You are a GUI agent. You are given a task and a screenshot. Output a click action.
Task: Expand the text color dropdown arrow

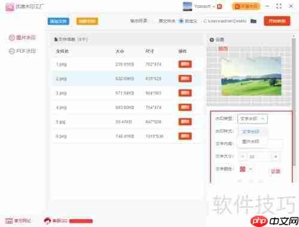[x=251, y=170]
